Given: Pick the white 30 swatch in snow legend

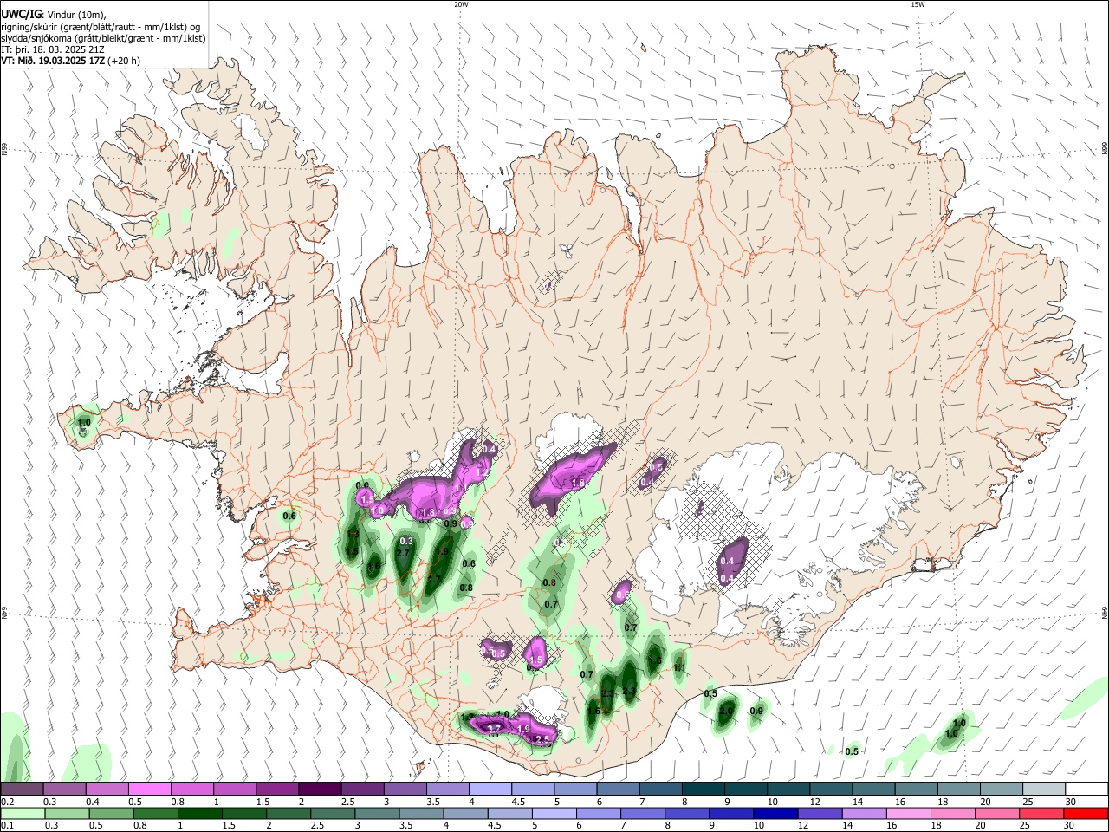Looking at the screenshot, I should (x=1086, y=789).
